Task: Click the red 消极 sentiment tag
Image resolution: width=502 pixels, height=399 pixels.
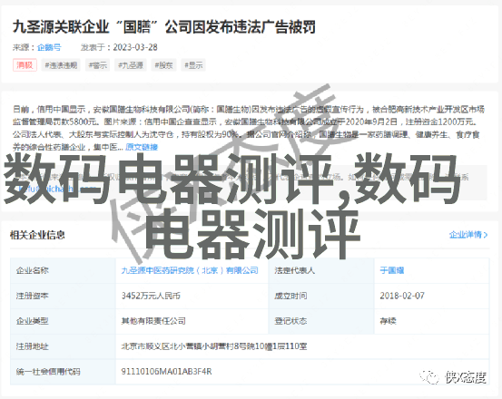Action: click(x=25, y=65)
